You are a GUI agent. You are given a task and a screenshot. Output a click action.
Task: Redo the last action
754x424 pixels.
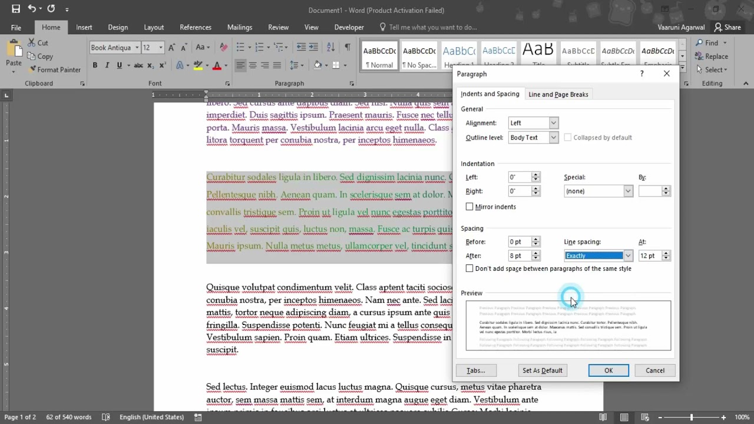51,9
